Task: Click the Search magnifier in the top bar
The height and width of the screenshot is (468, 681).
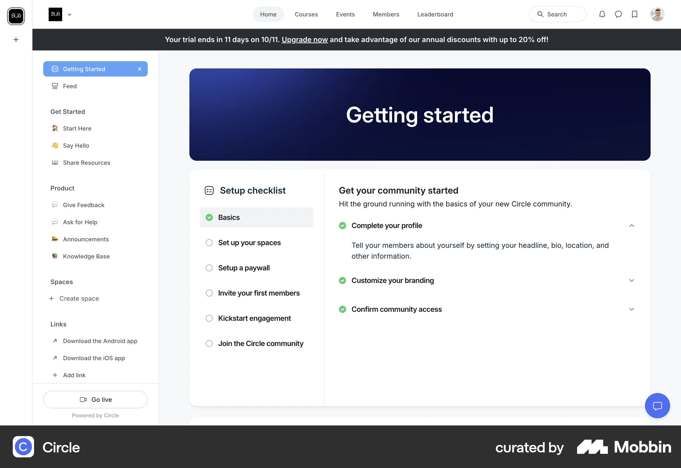Action: point(541,14)
